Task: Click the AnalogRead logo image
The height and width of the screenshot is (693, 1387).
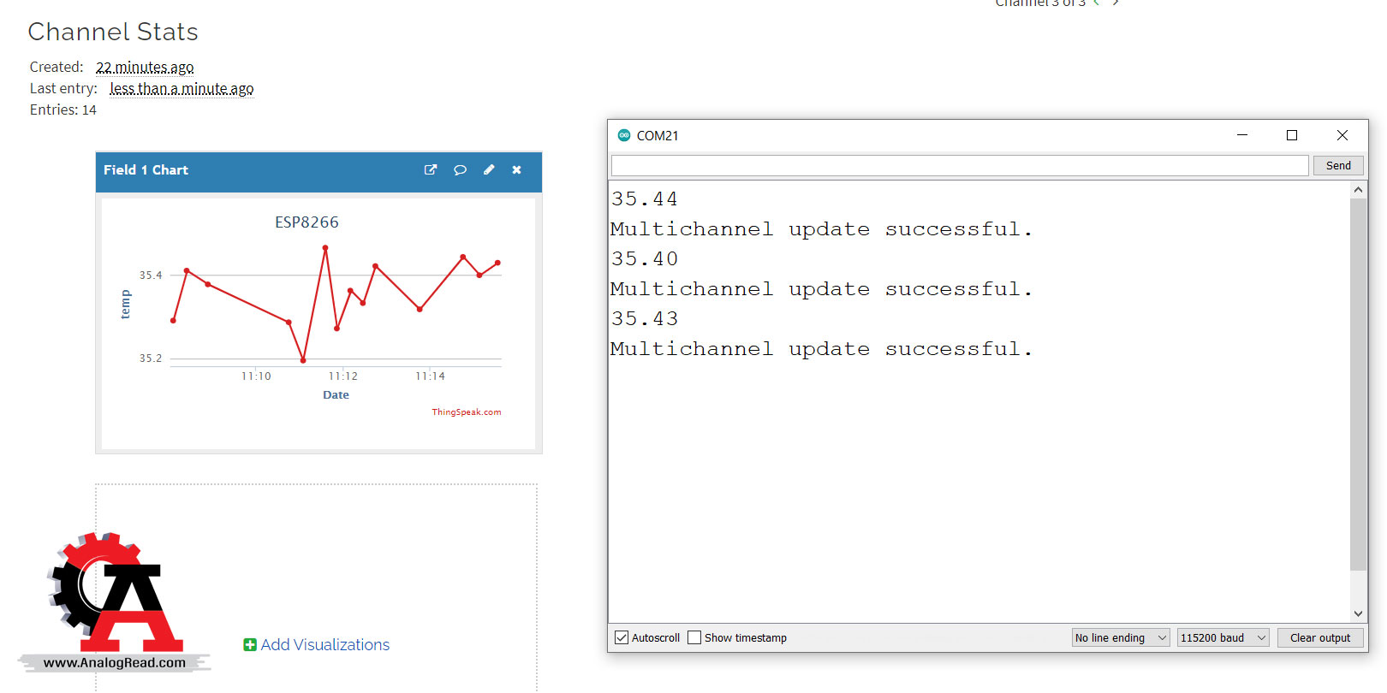Action: 115,601
